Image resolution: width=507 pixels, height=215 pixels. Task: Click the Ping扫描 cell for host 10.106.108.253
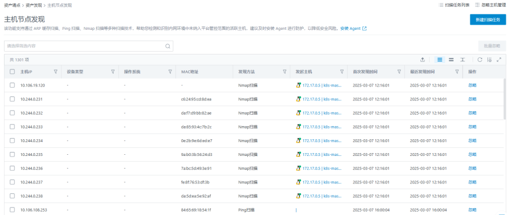247,210
